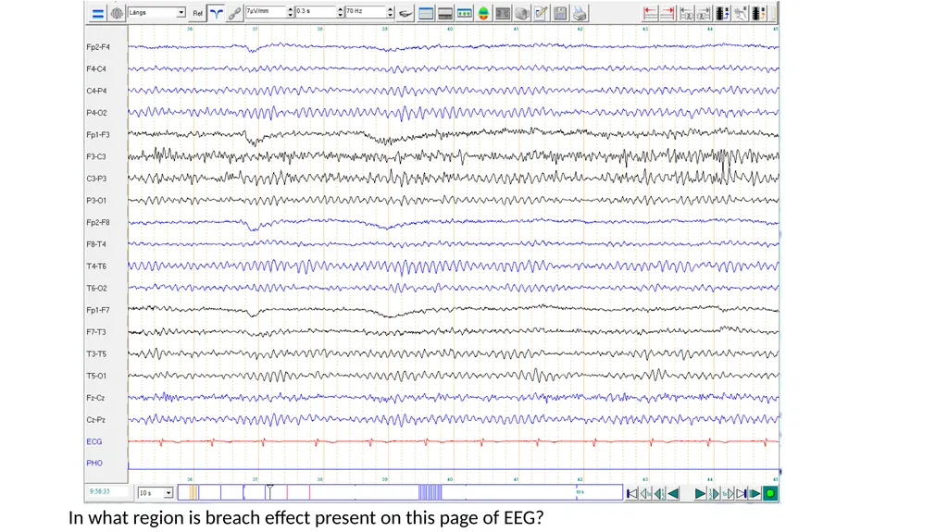Open the 10 s page duration dropdown
Screen dimensions: 948x532
pyautogui.click(x=156, y=493)
